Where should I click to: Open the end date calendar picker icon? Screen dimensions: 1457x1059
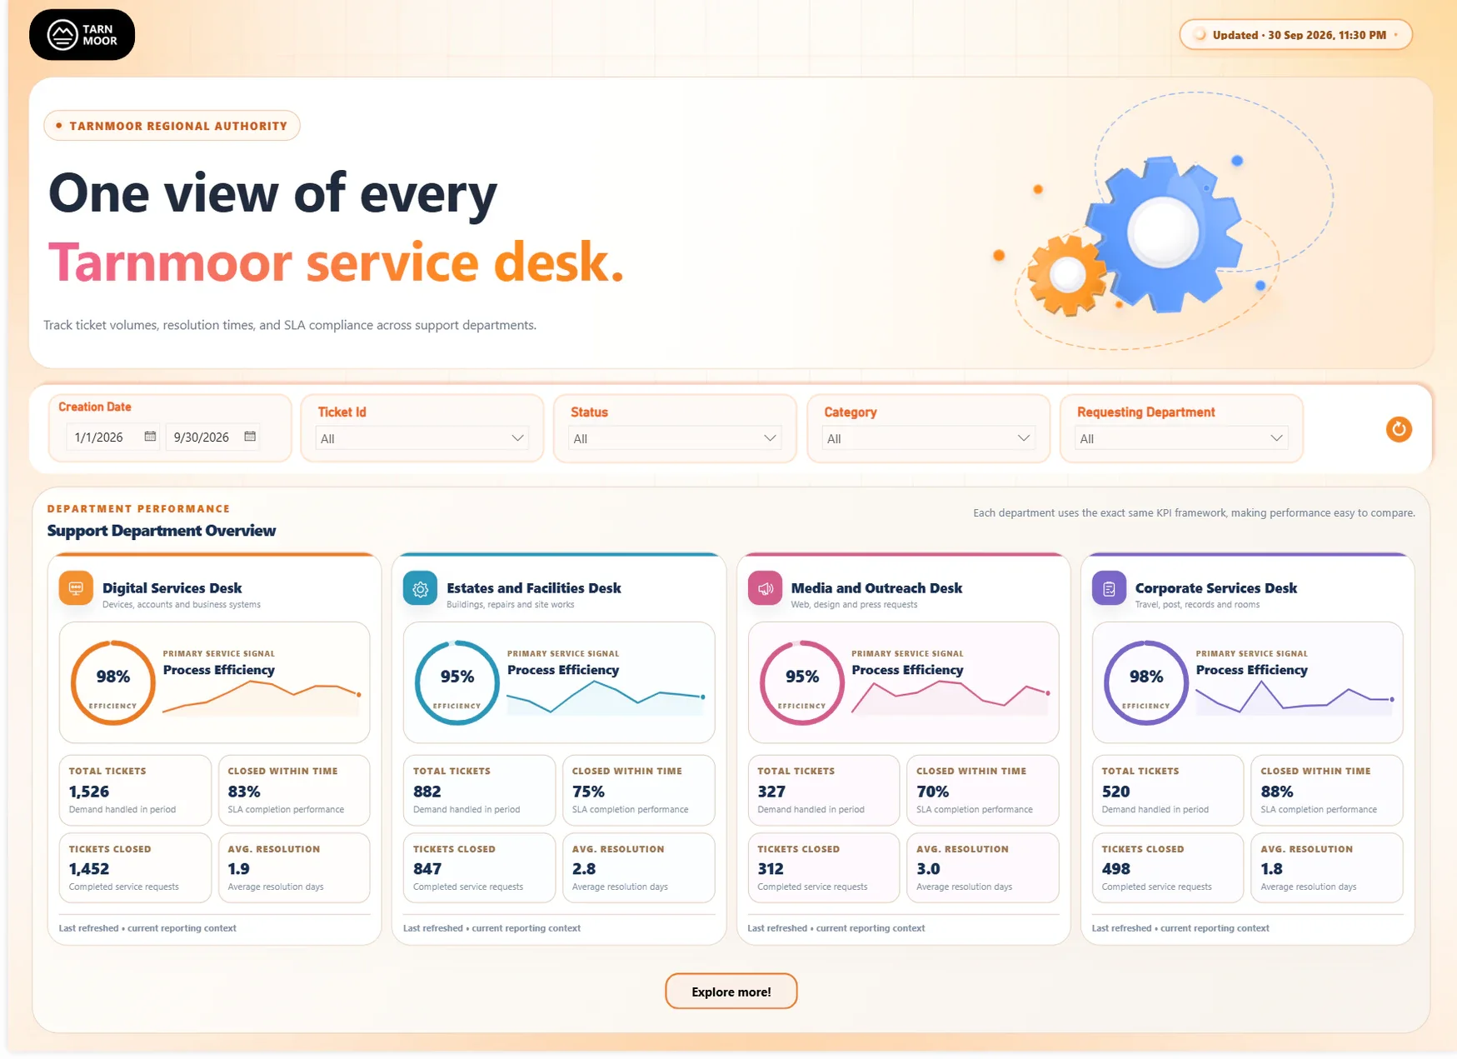pos(250,437)
